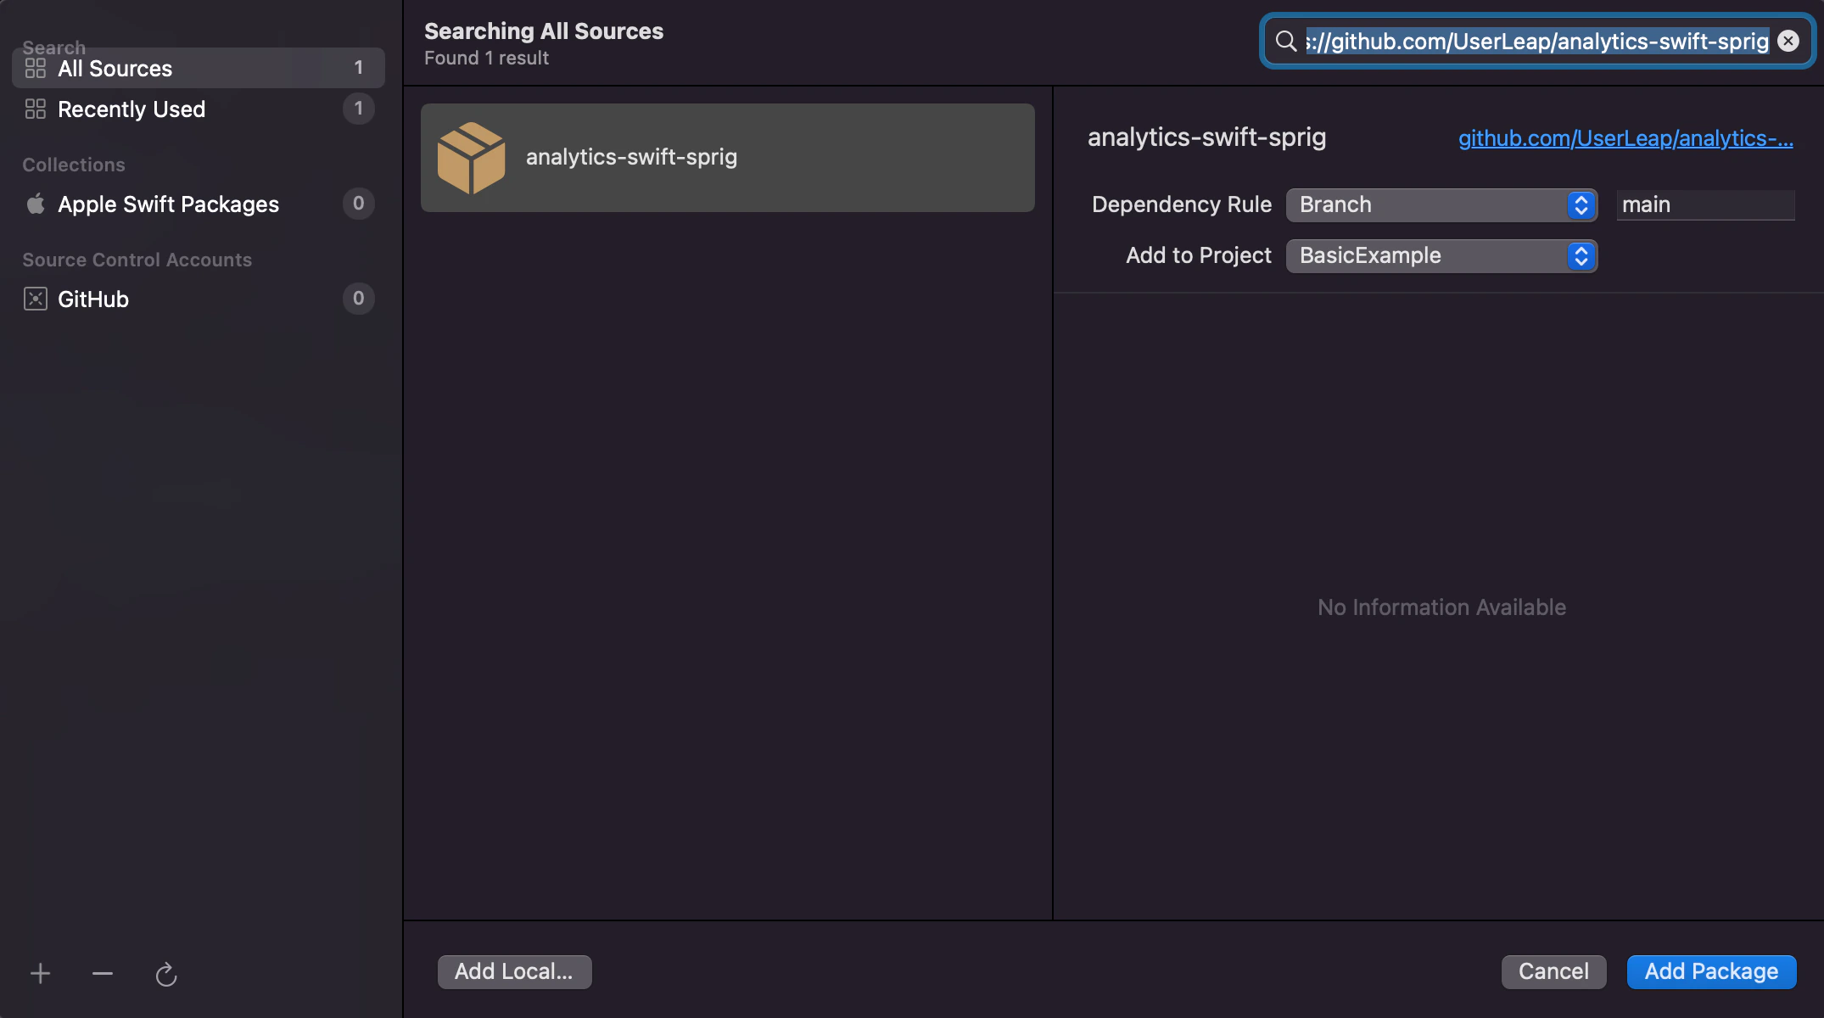Click the Add Package button
Image resolution: width=1824 pixels, height=1018 pixels.
(1711, 971)
